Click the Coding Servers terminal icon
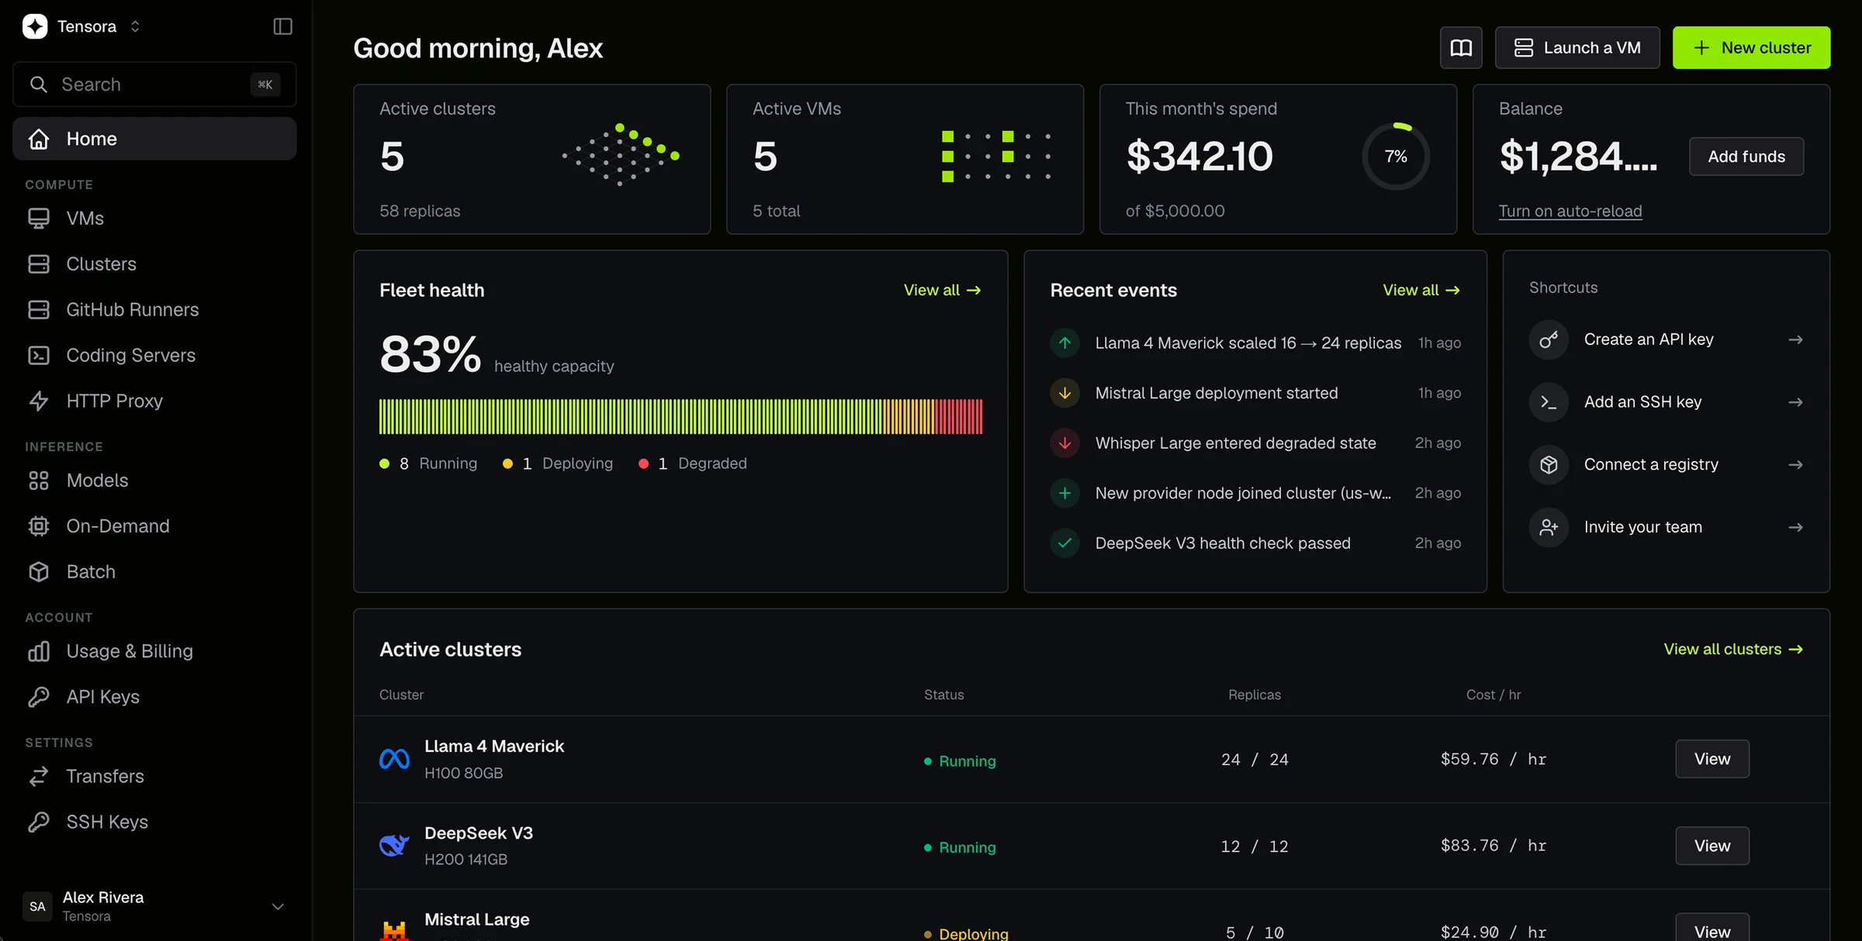The width and height of the screenshot is (1862, 941). [x=39, y=356]
